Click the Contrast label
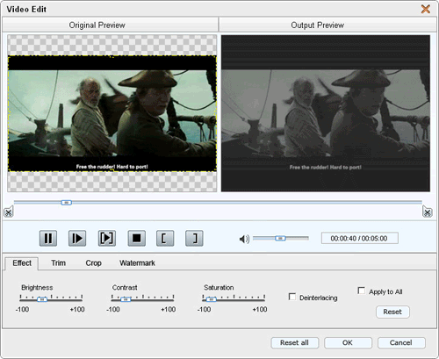 coord(125,288)
